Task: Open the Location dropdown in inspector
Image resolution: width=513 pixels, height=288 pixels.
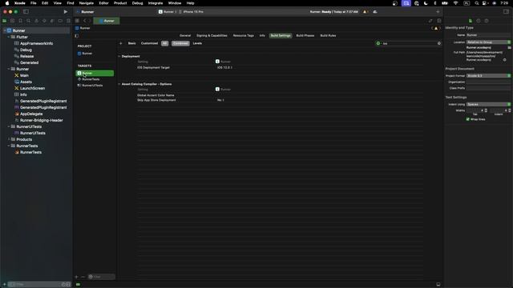Action: point(488,42)
